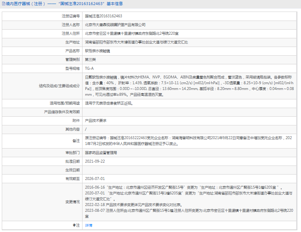Click the 注册人住所 address value
Viewport: 301px width, 232px height.
point(132,33)
